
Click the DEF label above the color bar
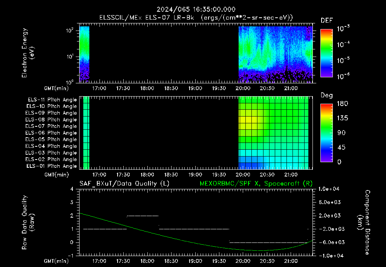(327, 20)
